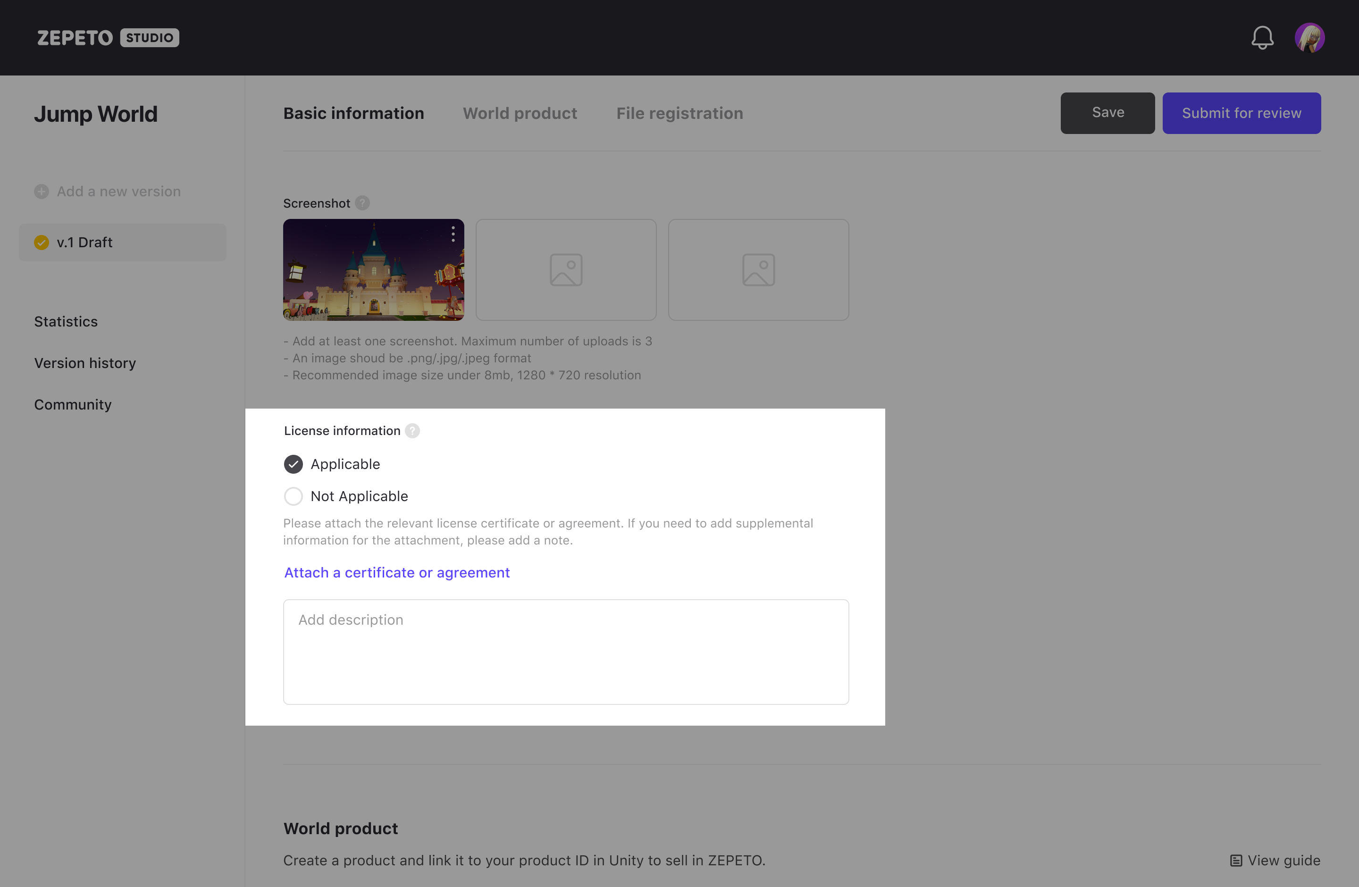Screen dimensions: 1359x887
Task: Click Submit for review button
Action: pyautogui.click(x=1241, y=113)
